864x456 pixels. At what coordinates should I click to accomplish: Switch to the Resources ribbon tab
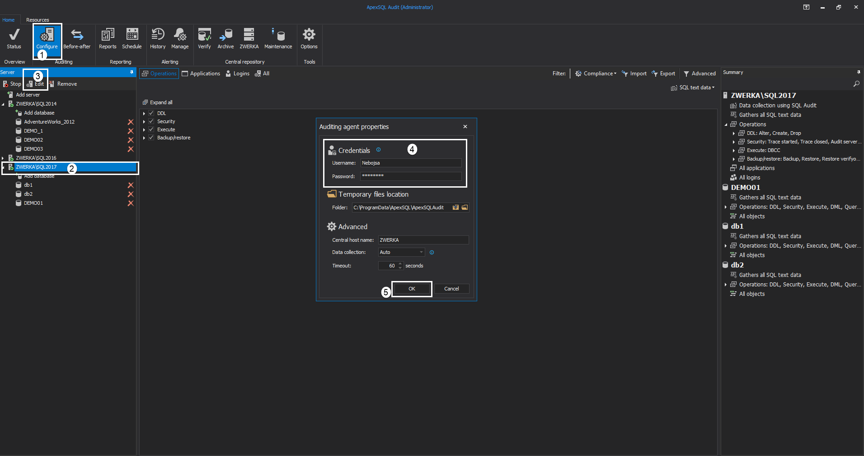coord(38,20)
